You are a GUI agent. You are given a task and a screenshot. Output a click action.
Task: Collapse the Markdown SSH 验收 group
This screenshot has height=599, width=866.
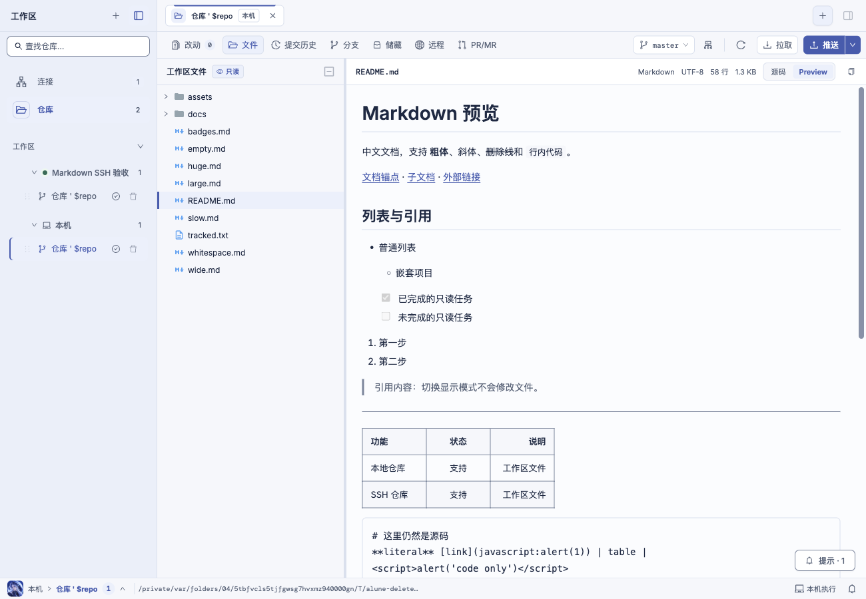35,173
